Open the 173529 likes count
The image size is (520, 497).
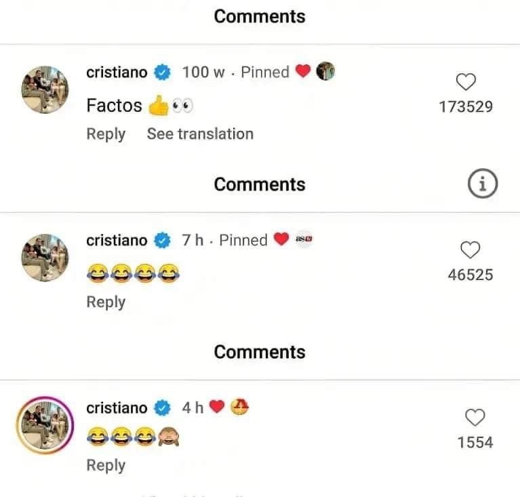pyautogui.click(x=466, y=106)
